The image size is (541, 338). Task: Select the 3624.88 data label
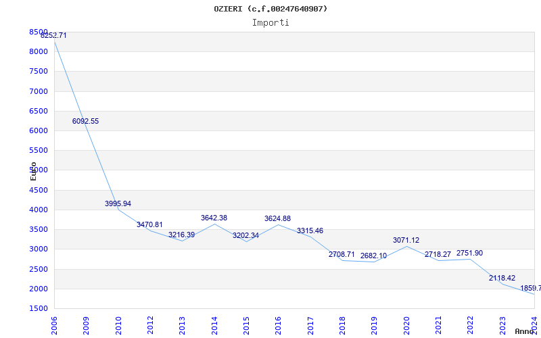click(x=277, y=219)
